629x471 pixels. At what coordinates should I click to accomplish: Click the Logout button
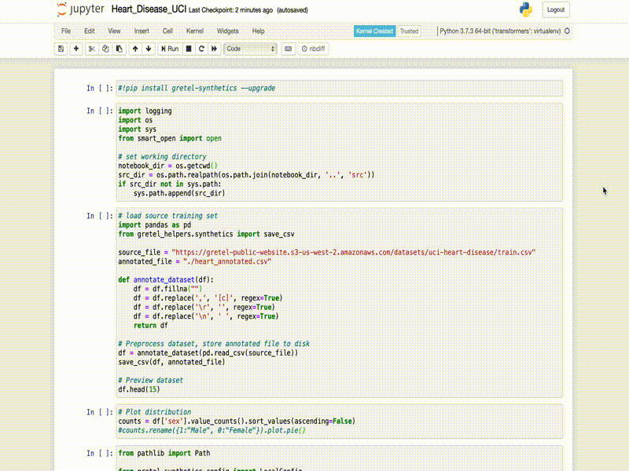tap(556, 9)
